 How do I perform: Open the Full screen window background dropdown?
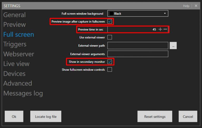[x=138, y=13]
